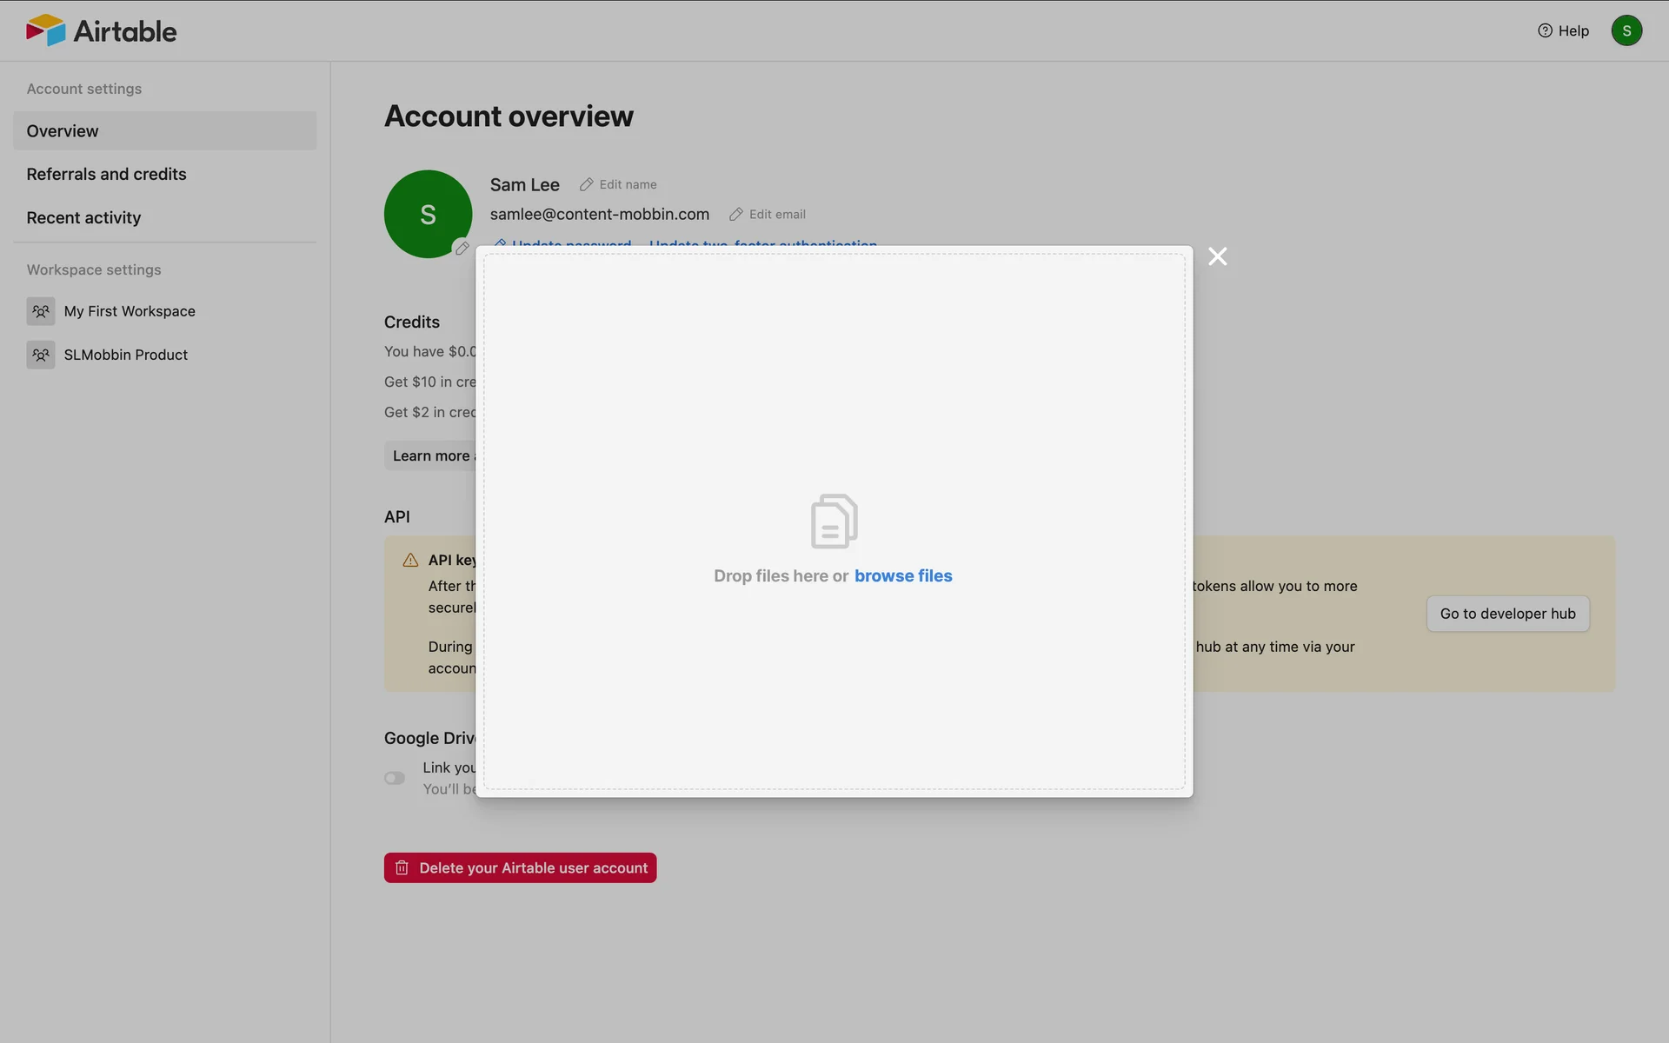The height and width of the screenshot is (1043, 1669).
Task: Click the My First Workspace icon
Action: pyautogui.click(x=41, y=311)
